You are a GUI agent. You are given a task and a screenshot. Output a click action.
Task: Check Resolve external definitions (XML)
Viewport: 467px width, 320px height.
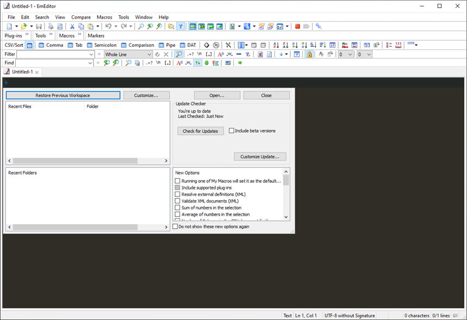[178, 194]
